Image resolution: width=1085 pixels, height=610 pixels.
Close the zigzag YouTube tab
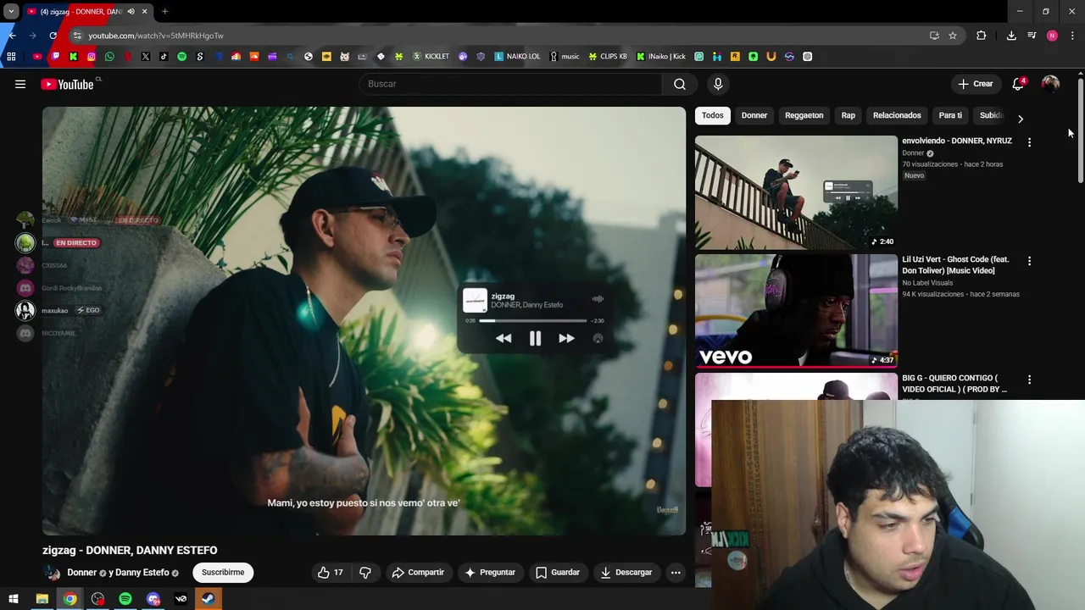[144, 12]
